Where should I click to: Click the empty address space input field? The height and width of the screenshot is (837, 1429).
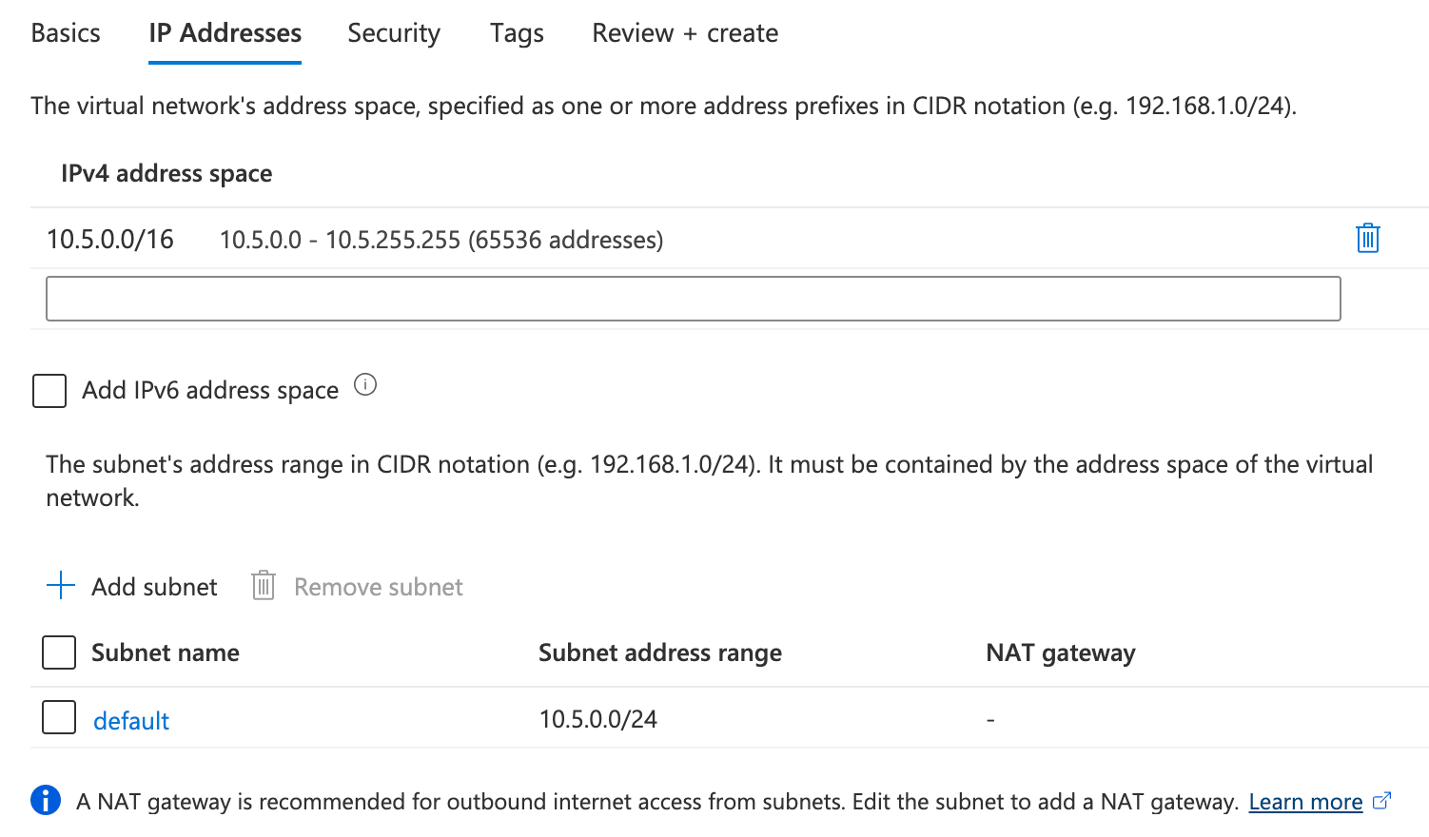click(693, 298)
